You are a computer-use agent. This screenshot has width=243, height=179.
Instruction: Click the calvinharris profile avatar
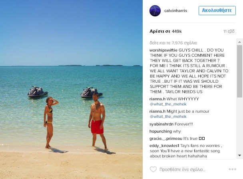pyautogui.click(x=155, y=11)
